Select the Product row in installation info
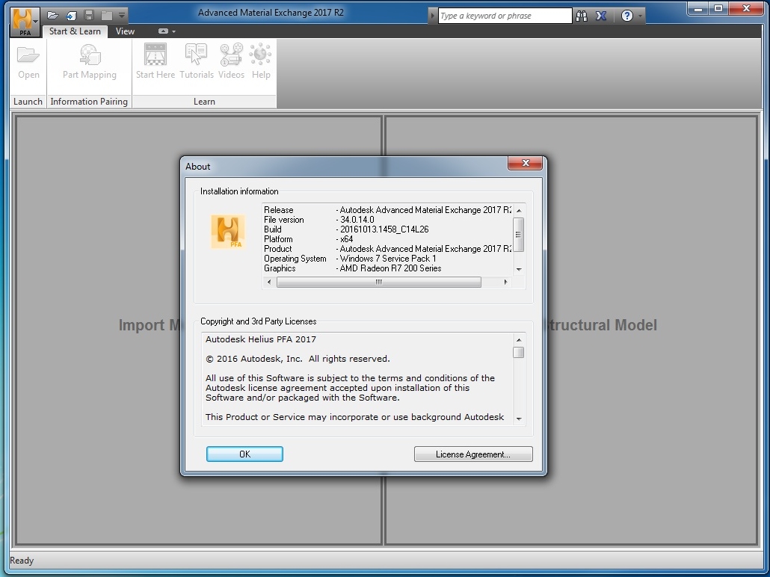Image resolution: width=770 pixels, height=577 pixels. coord(387,249)
